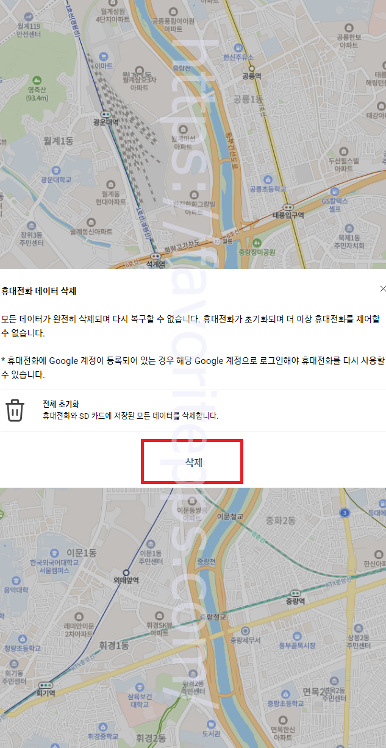Viewport: 386px width, 748px height.
Task: Select the 중랑역 subway station icon
Action: click(x=296, y=593)
